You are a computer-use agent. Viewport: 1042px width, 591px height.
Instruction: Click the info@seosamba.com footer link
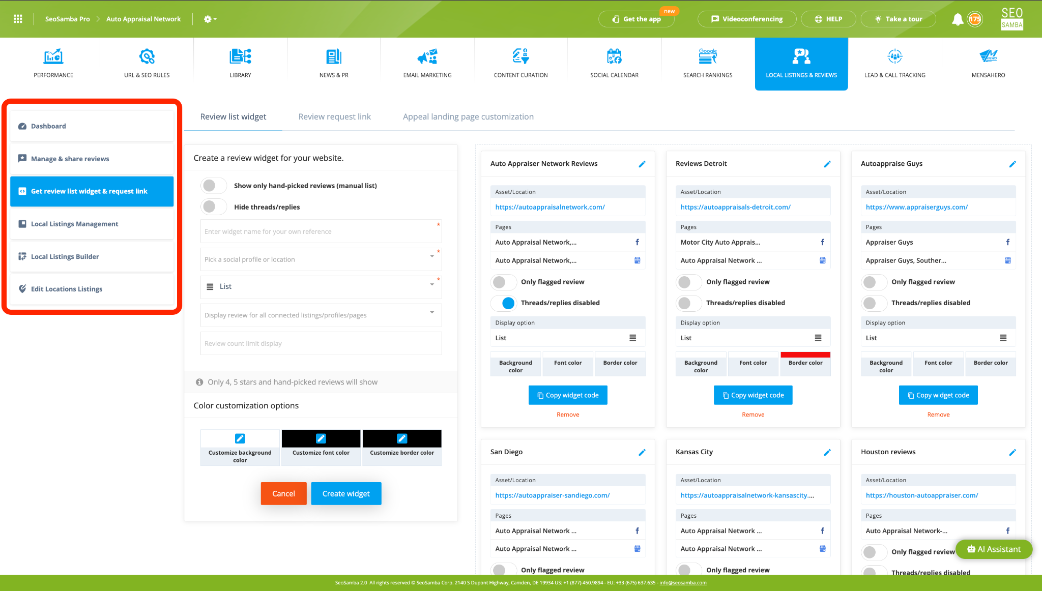tap(683, 583)
